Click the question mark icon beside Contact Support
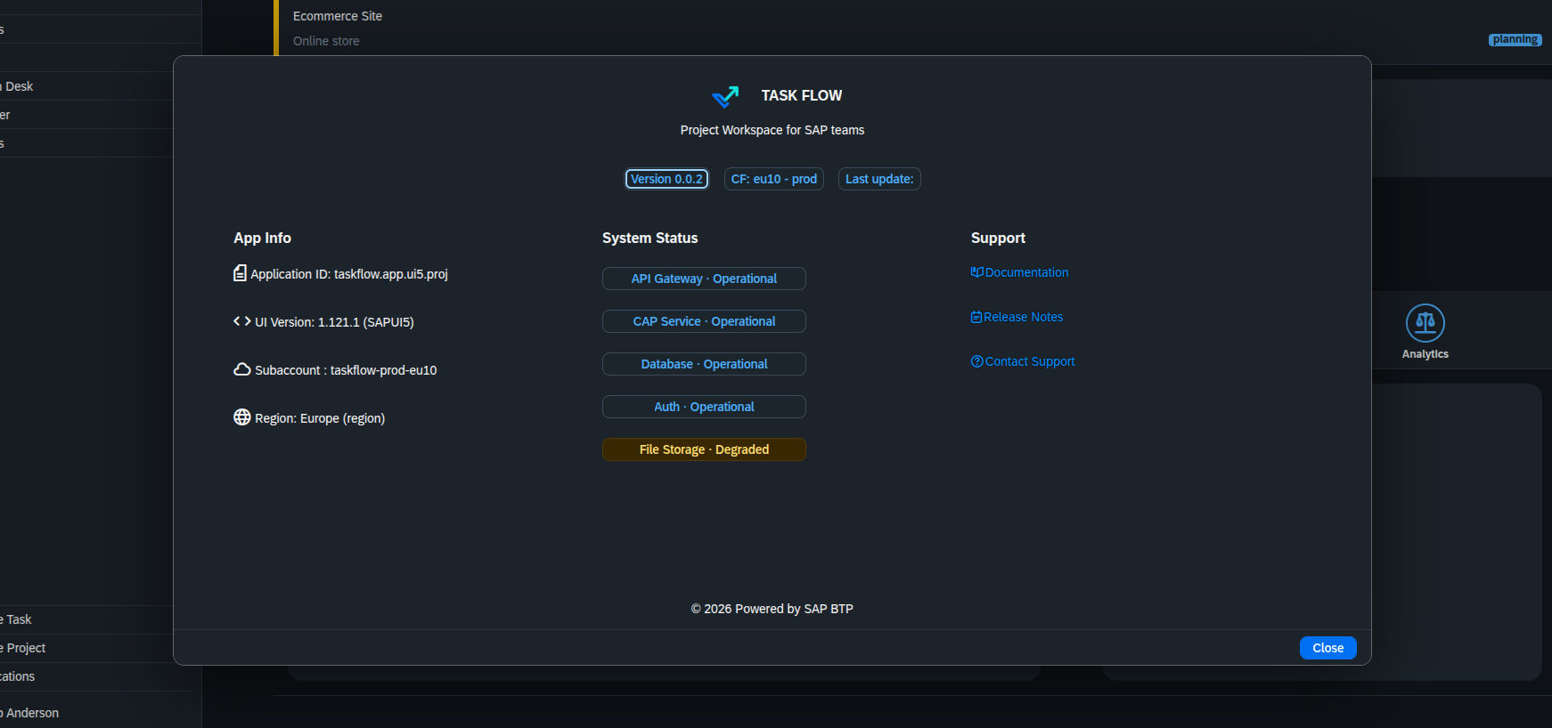The height and width of the screenshot is (728, 1552). tap(976, 361)
